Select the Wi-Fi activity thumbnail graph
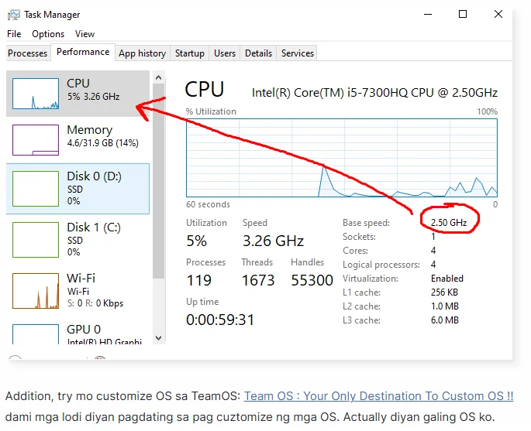Viewport: 531px width, 431px height. [36, 291]
